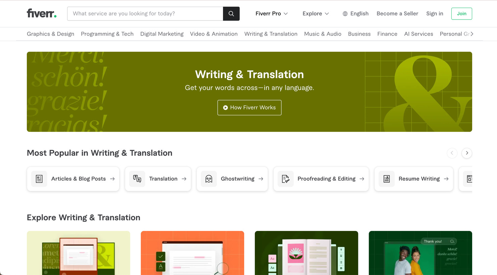The width and height of the screenshot is (497, 275).
Task: Open the orange document review thumbnail
Action: point(192,253)
